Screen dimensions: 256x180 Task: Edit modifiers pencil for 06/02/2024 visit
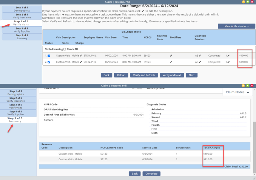coord(171,56)
